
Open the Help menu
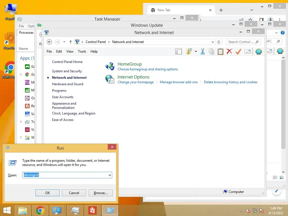pyautogui.click(x=94, y=51)
